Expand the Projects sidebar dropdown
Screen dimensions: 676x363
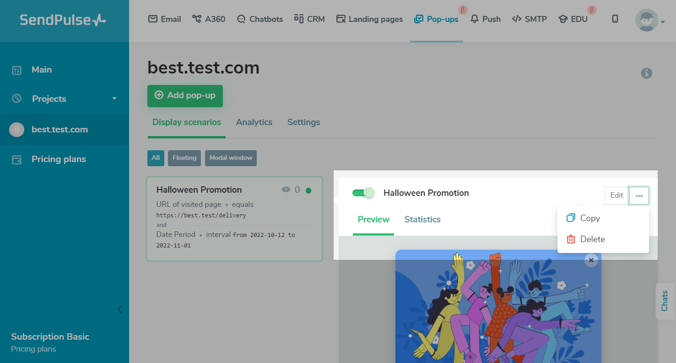coord(114,99)
